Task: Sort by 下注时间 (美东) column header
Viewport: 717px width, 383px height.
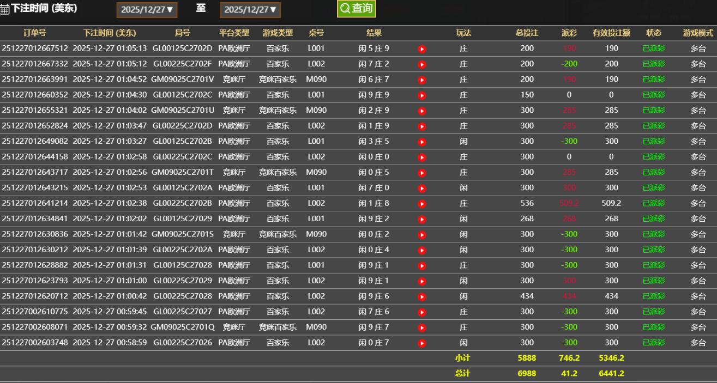Action: (110, 33)
